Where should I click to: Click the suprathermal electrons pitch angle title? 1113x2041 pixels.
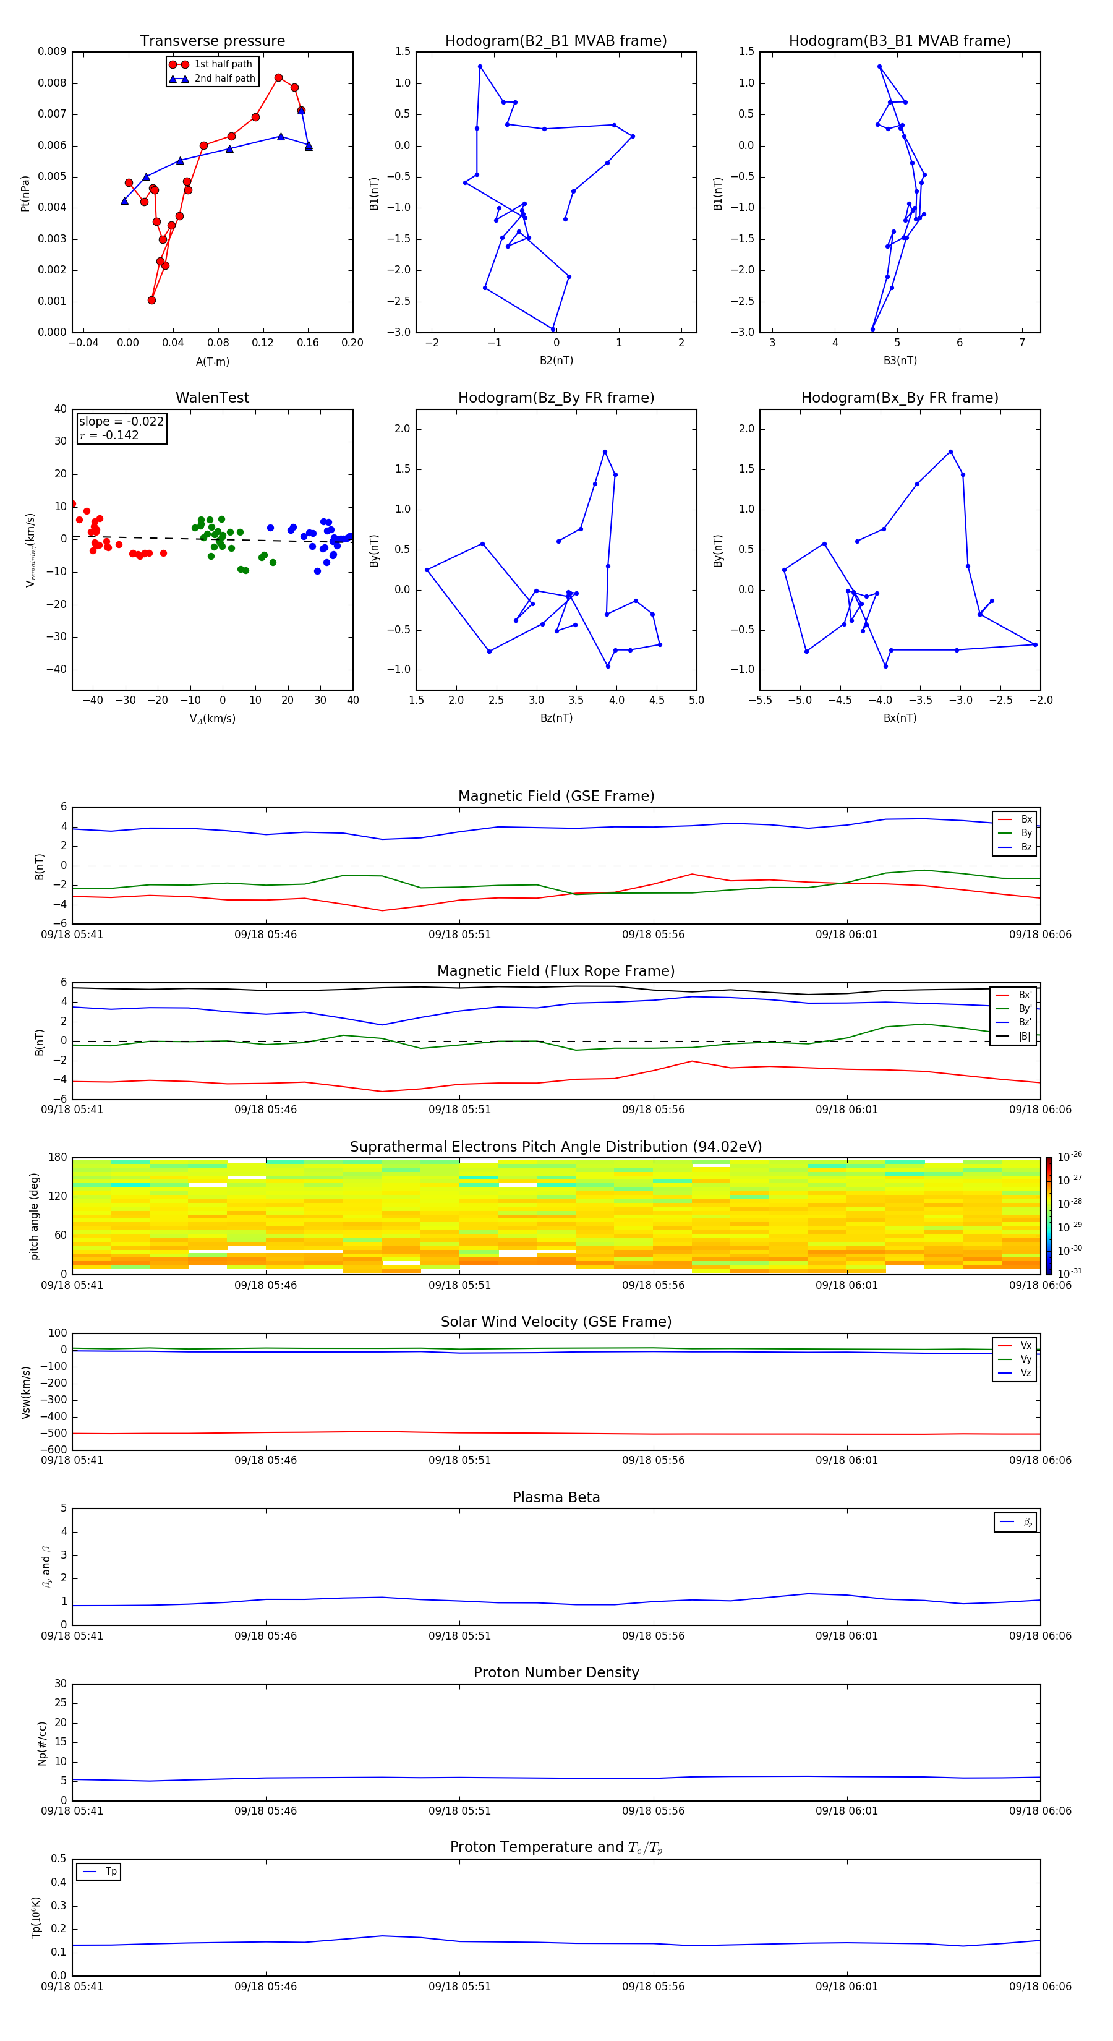pos(556,1147)
